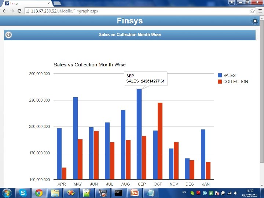
Task: Click the COLLECTION legend label
Action: (x=235, y=82)
